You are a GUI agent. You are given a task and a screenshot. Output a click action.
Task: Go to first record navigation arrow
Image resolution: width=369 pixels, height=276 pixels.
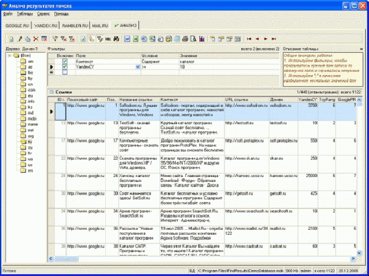pyautogui.click(x=249, y=38)
